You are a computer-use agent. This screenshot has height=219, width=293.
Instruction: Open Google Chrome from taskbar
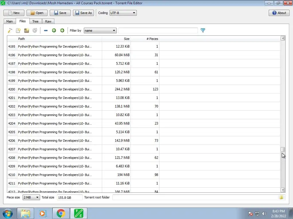[61, 213]
